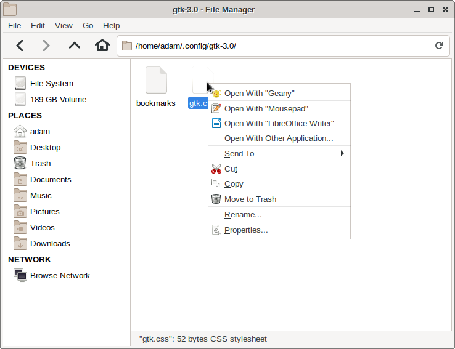Open Properties from context menu
455x349 pixels.
point(246,230)
